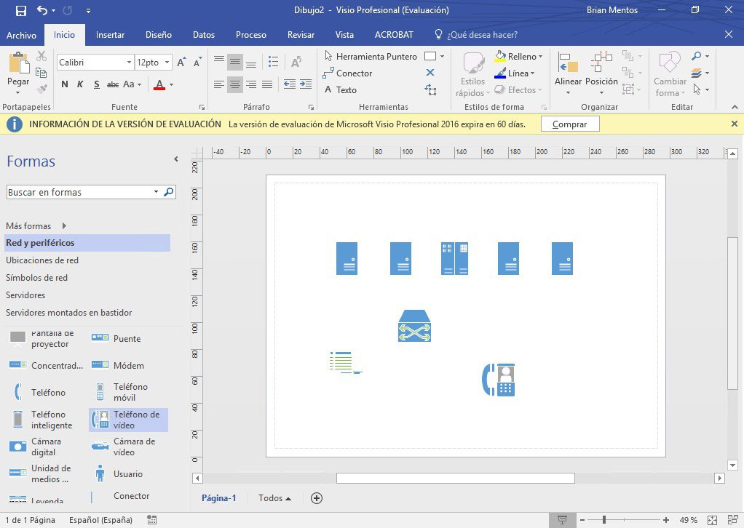Switch to the Insertar tab
The height and width of the screenshot is (528, 744).
[x=110, y=35]
